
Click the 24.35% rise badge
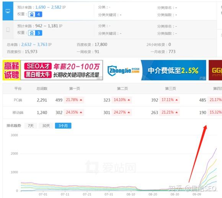[x=74, y=112]
